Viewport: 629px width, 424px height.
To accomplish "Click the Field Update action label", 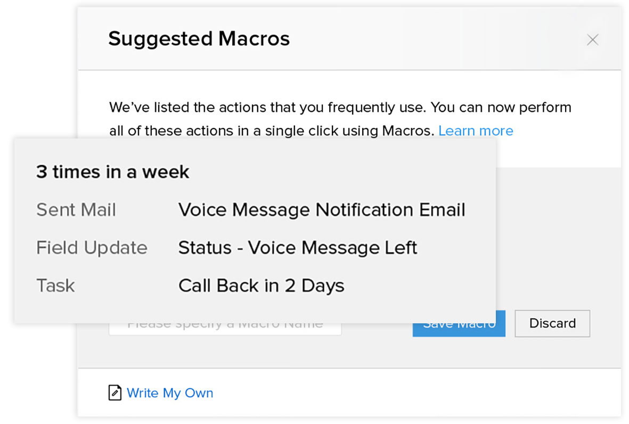I will 92,248.
